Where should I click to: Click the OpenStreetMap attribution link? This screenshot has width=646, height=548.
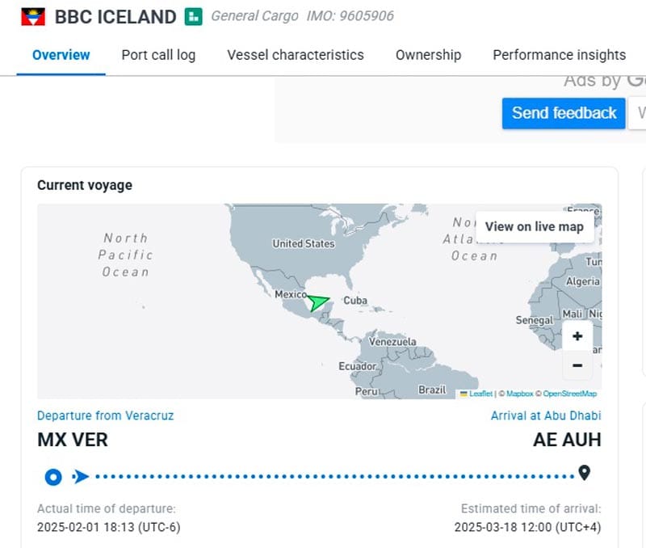pos(569,394)
